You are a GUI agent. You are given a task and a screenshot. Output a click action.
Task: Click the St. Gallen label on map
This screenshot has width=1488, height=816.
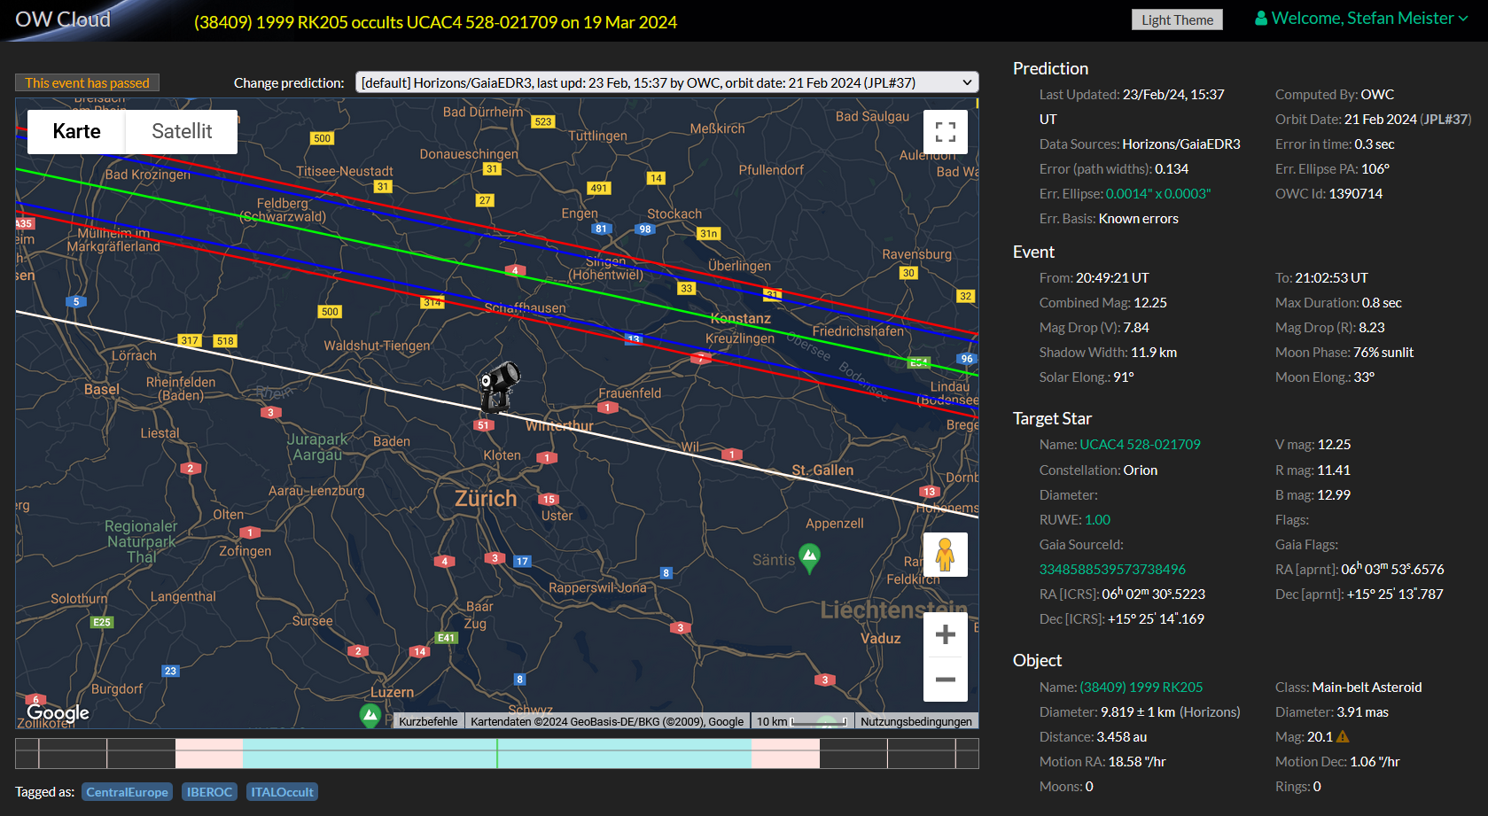[822, 470]
